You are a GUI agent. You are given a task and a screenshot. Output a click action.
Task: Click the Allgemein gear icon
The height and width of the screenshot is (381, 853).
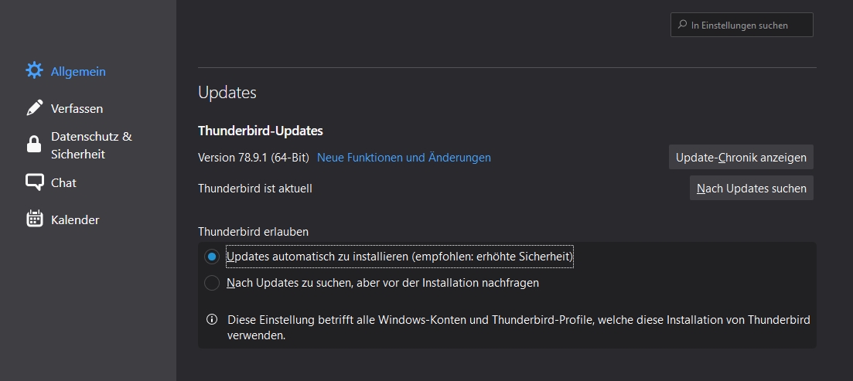[34, 71]
